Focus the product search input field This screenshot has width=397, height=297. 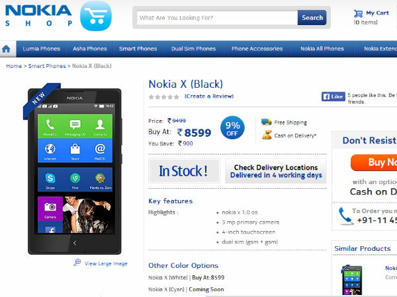point(217,18)
